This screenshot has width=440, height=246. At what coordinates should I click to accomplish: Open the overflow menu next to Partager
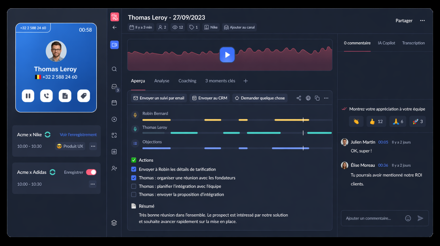coord(422,20)
